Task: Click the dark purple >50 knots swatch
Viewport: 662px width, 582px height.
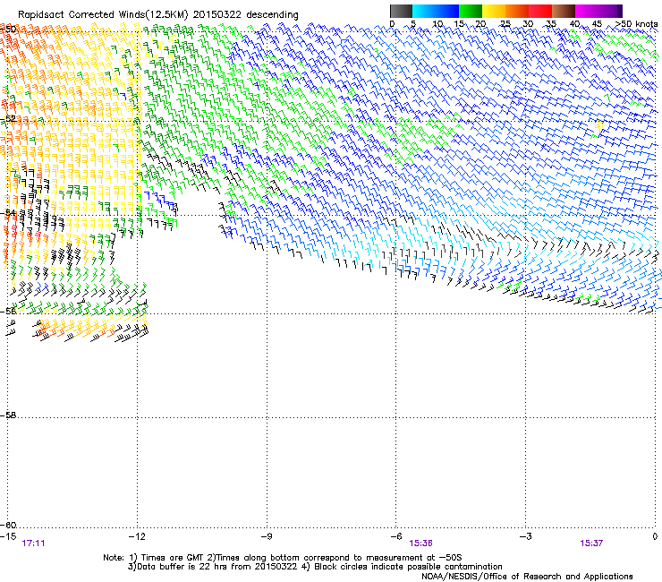Action: 620,11
